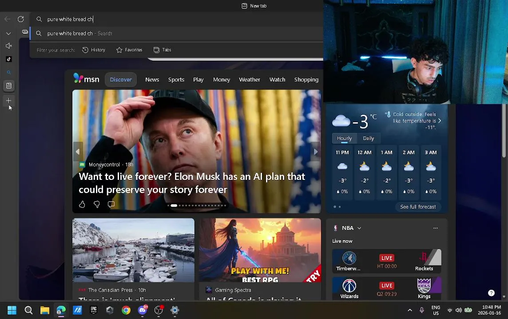Image resolution: width=508 pixels, height=319 pixels.
Task: Open Google Chrome from taskbar
Action: click(x=126, y=310)
